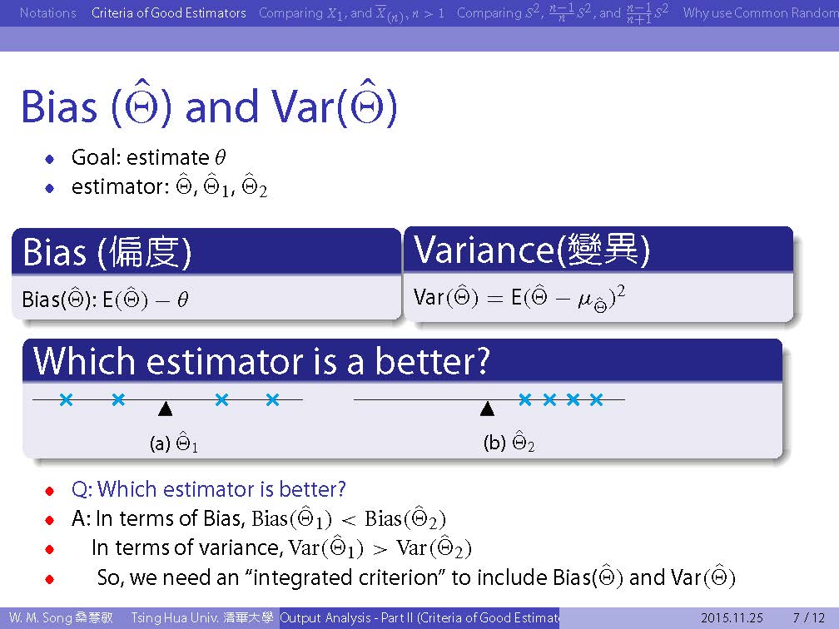Click the black triangle marker in diagram (a)
839x629 pixels.
tap(166, 409)
